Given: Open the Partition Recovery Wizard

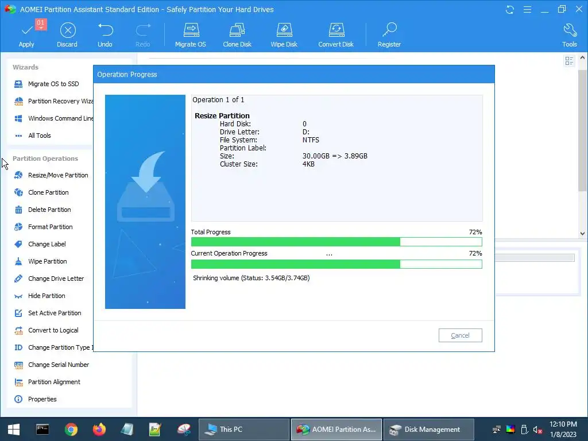Looking at the screenshot, I should pos(53,101).
